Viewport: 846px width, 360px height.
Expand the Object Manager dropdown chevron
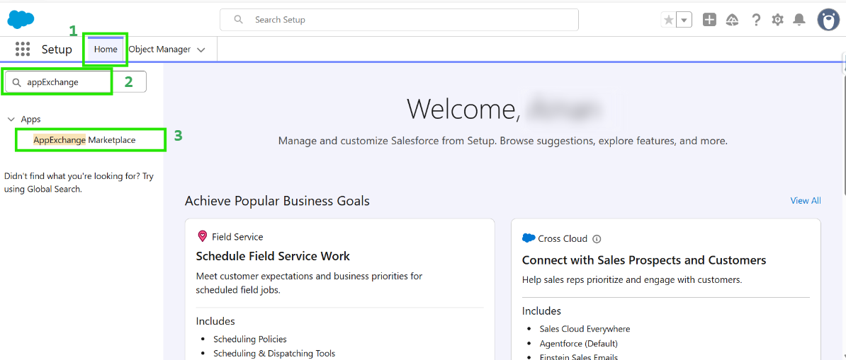201,50
